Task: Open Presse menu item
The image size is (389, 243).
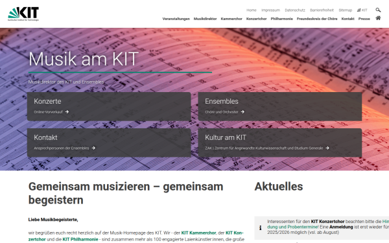Action: pyautogui.click(x=364, y=19)
